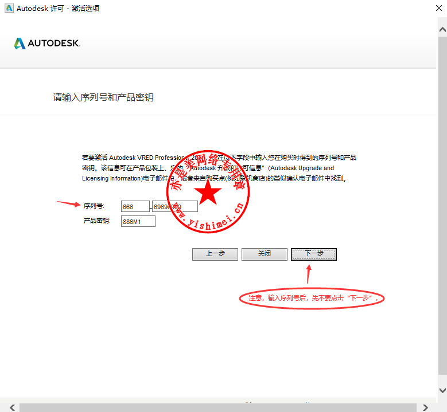Image resolution: width=447 pixels, height=412 pixels.
Task: Click the vertical scrollbar down arrow
Action: click(442, 390)
